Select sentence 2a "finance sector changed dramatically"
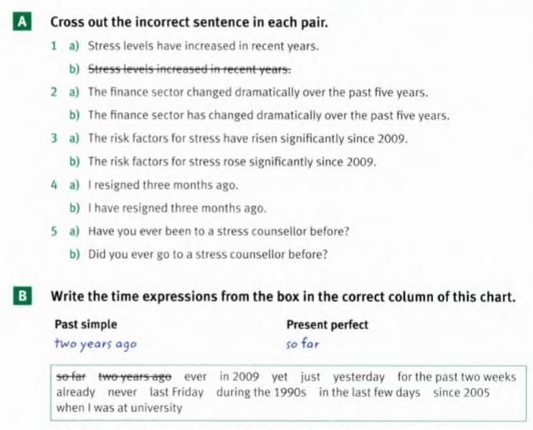 pyautogui.click(x=257, y=92)
